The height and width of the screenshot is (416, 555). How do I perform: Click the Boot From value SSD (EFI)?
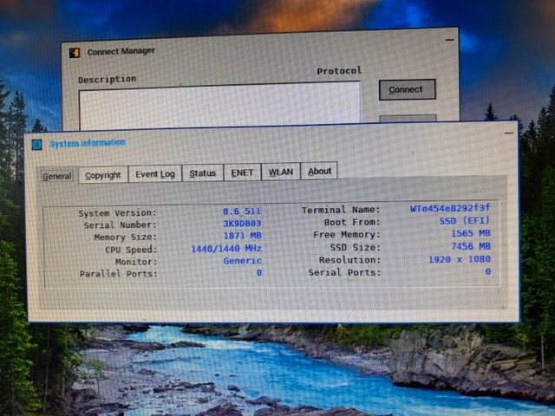(x=465, y=221)
